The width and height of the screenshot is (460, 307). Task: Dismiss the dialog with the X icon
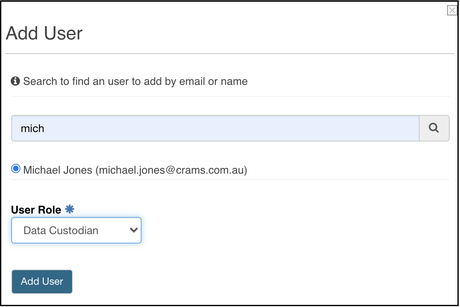[452, 11]
